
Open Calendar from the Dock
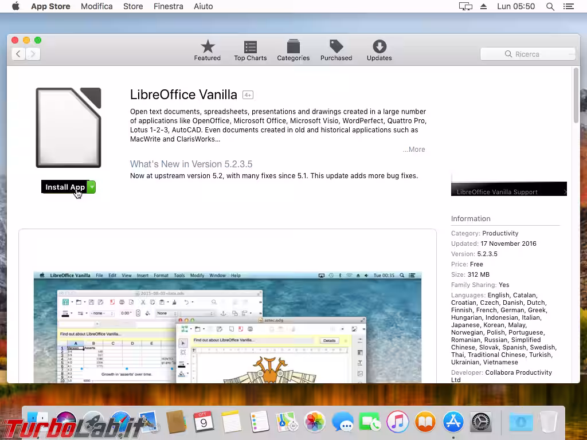point(205,422)
